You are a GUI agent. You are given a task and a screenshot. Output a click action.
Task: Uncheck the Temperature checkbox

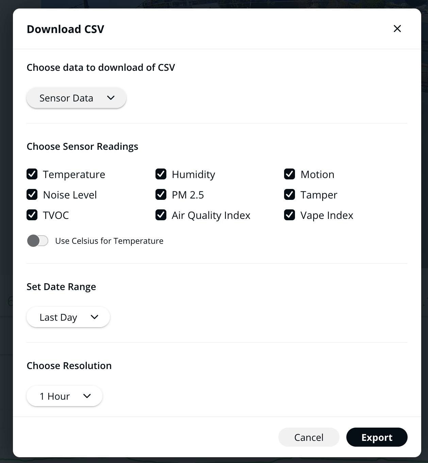(x=32, y=174)
